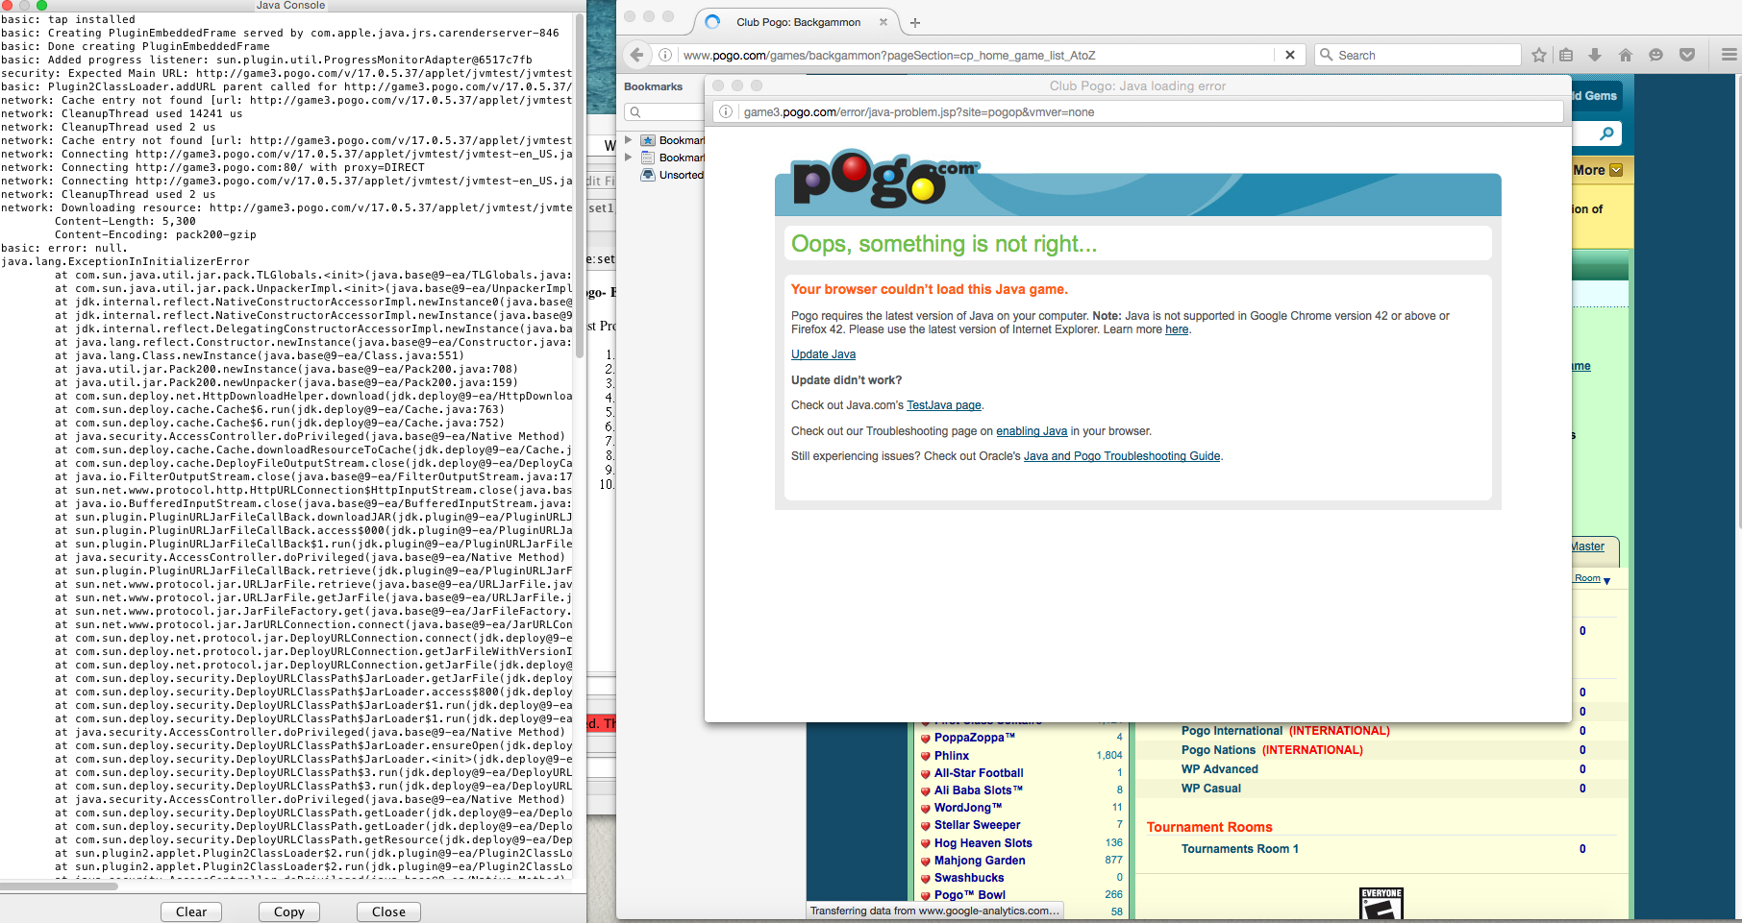
Task: Select the Club Pogo: Backgammon tab
Action: (798, 22)
